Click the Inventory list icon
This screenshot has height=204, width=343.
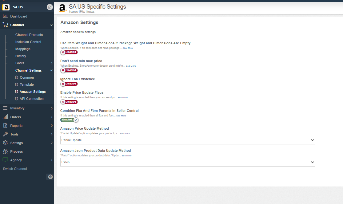5,108
